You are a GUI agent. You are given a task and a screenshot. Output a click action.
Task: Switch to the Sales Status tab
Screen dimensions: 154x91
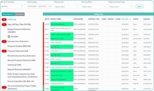point(20,14)
